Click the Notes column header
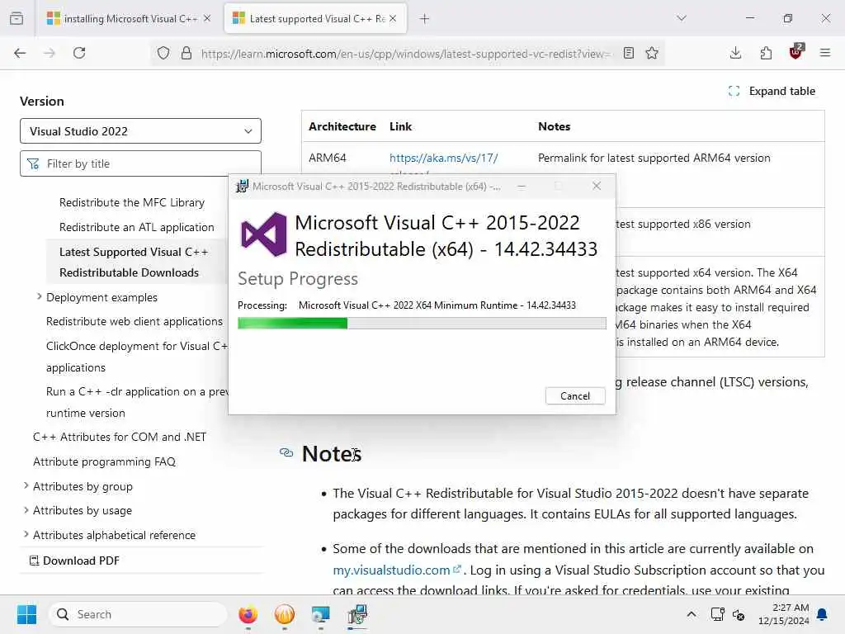Screen dimensions: 845x634 tap(554, 126)
